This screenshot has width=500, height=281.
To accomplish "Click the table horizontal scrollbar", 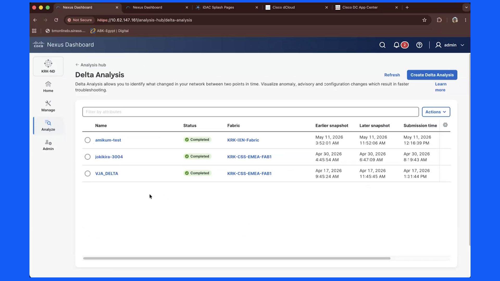I will 237,258.
